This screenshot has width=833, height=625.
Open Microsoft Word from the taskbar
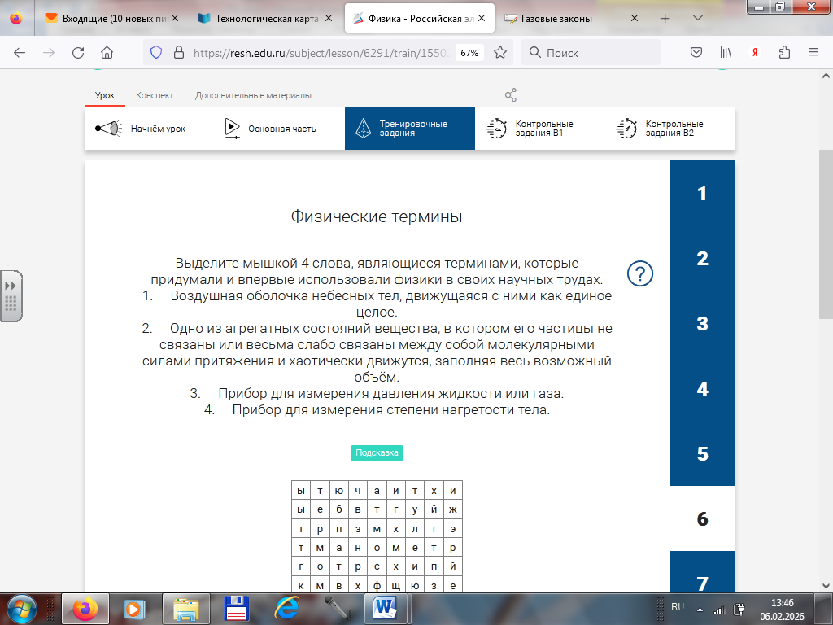[384, 607]
